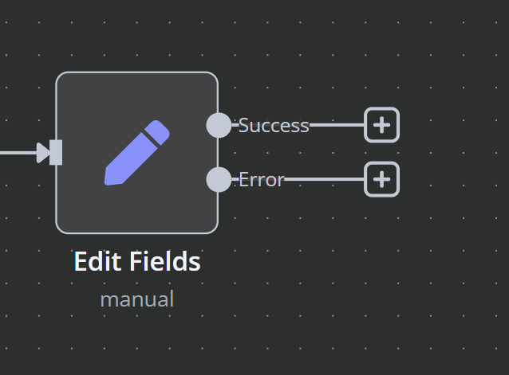Add a node after the Error output
This screenshot has width=509, height=375.
(381, 179)
